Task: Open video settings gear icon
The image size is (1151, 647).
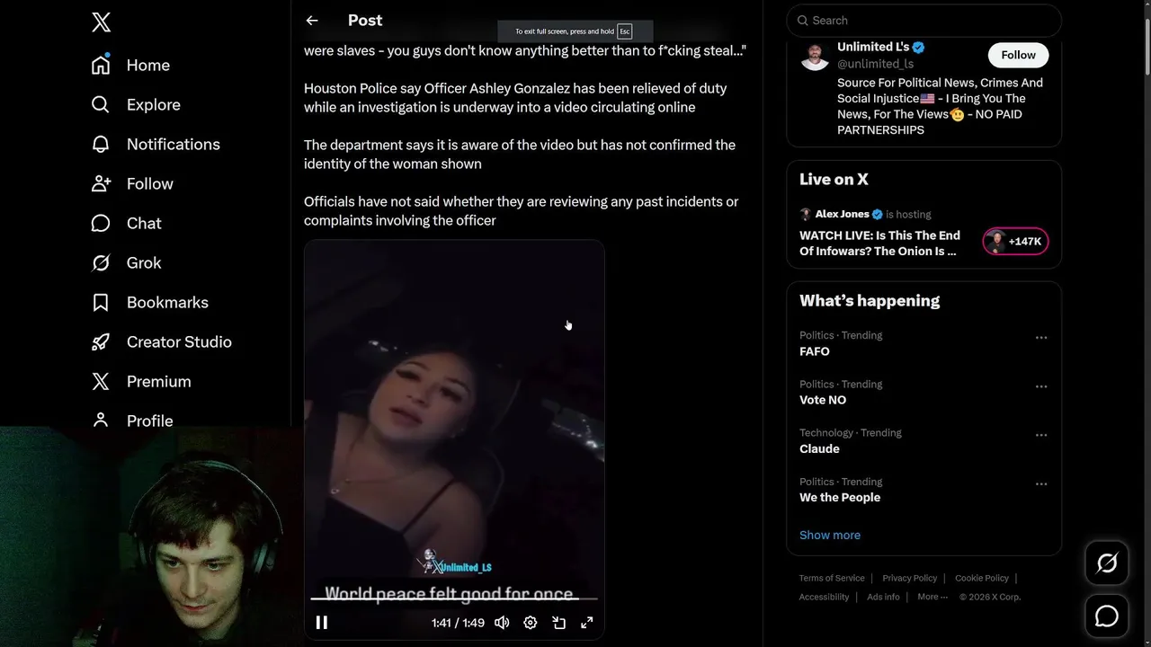Action: (x=531, y=623)
